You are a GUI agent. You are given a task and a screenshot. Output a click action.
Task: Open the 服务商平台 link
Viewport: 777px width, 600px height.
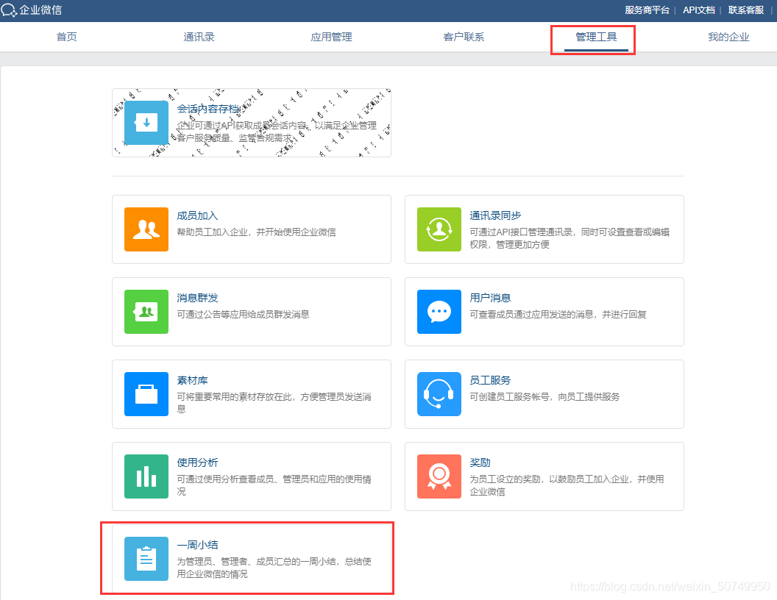(647, 10)
